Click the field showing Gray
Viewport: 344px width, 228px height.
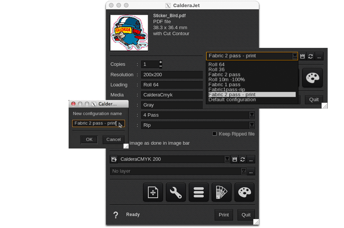tap(172, 105)
